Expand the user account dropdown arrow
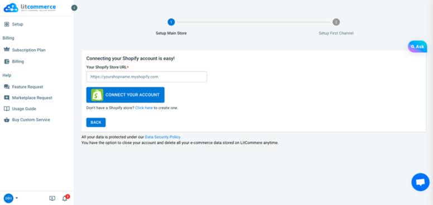 (x=17, y=198)
